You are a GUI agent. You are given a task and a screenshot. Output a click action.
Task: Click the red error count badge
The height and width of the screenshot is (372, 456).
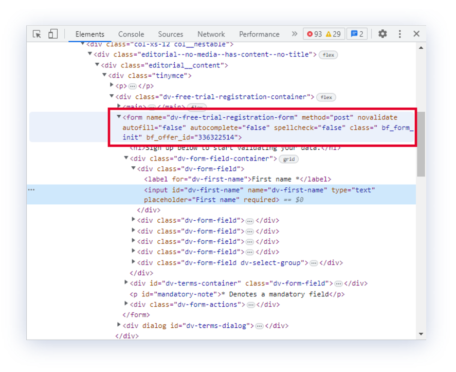tap(314, 34)
